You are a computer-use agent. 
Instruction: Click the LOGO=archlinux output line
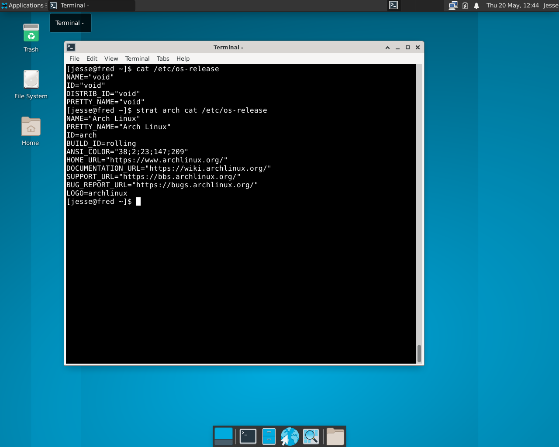97,193
